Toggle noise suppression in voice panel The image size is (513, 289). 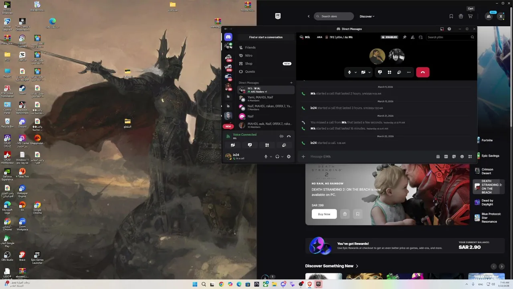(281, 136)
